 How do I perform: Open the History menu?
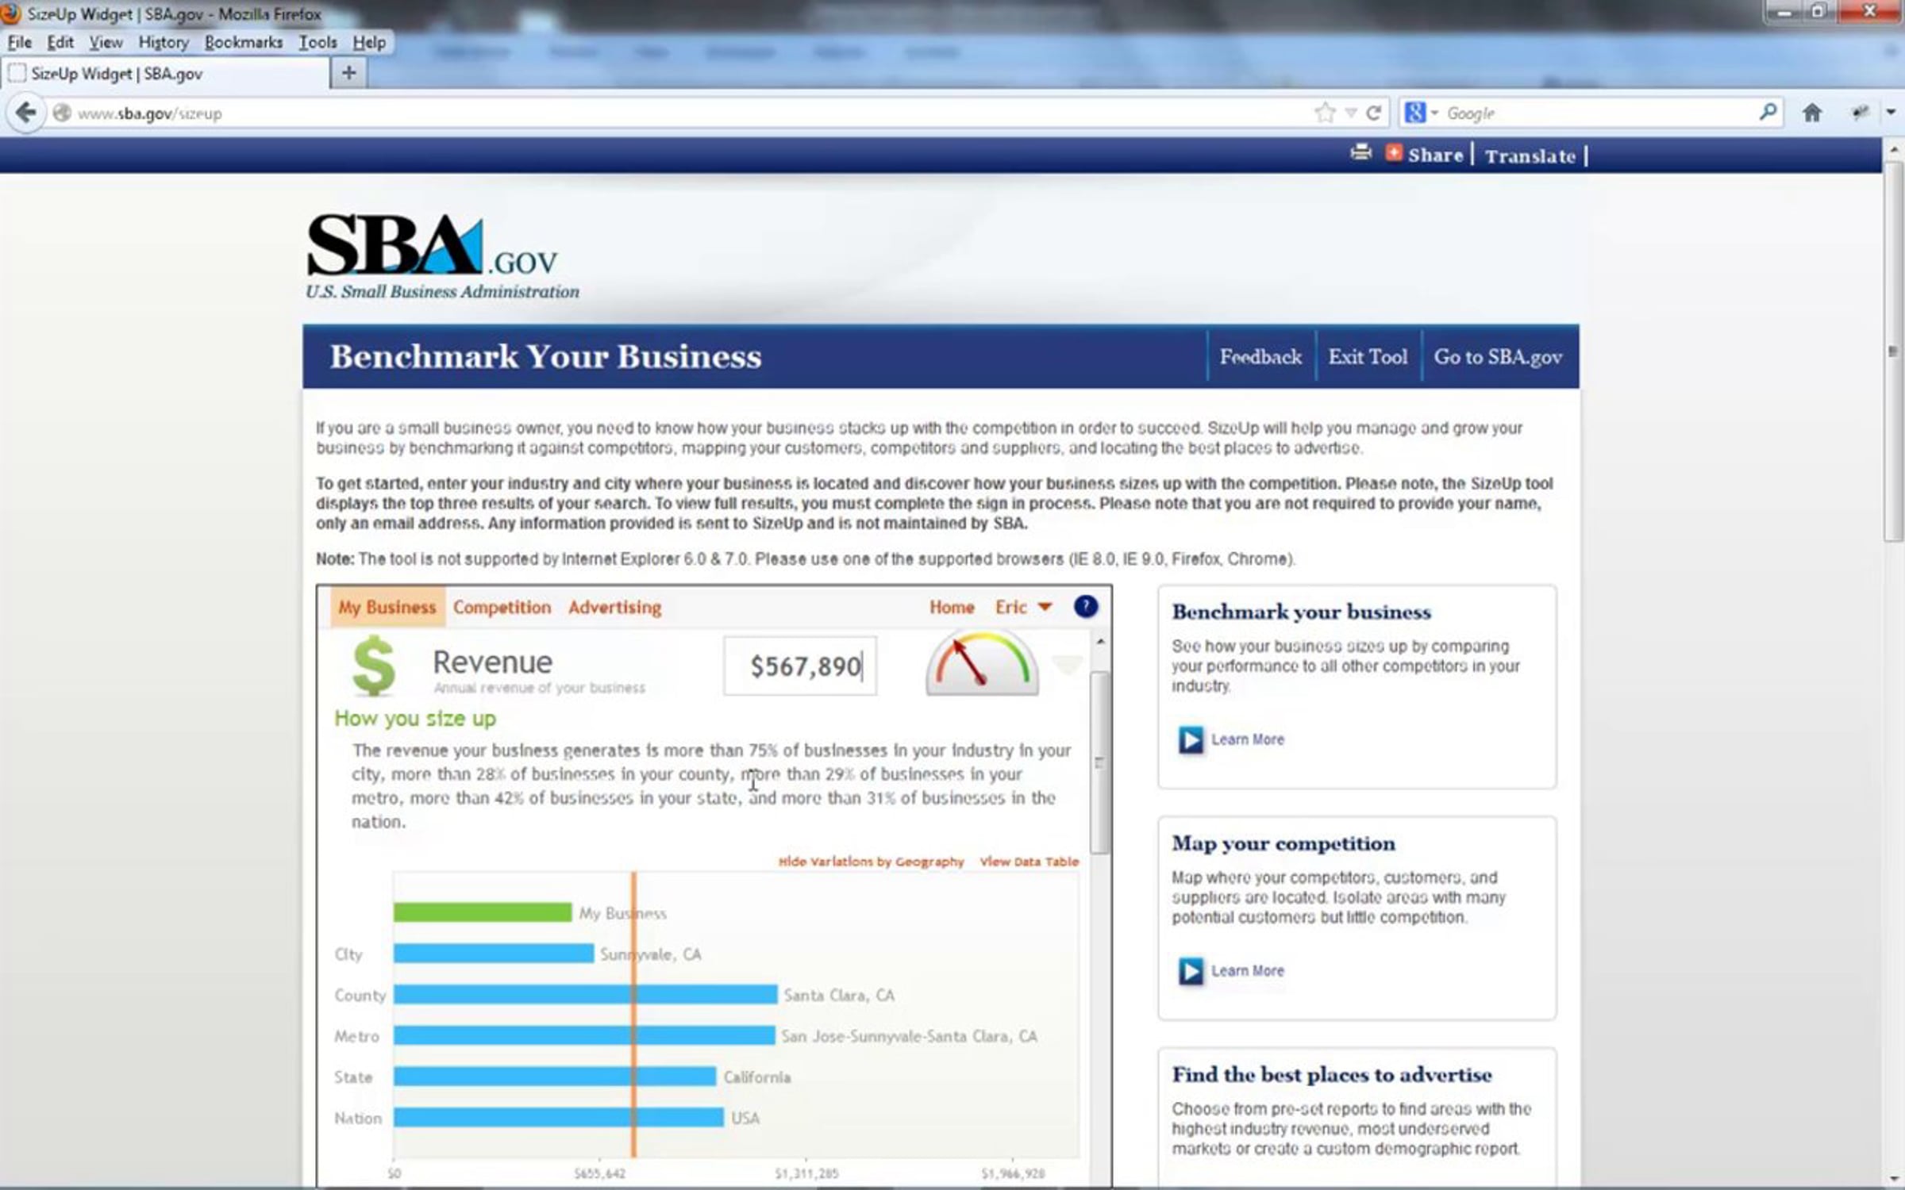pos(164,42)
